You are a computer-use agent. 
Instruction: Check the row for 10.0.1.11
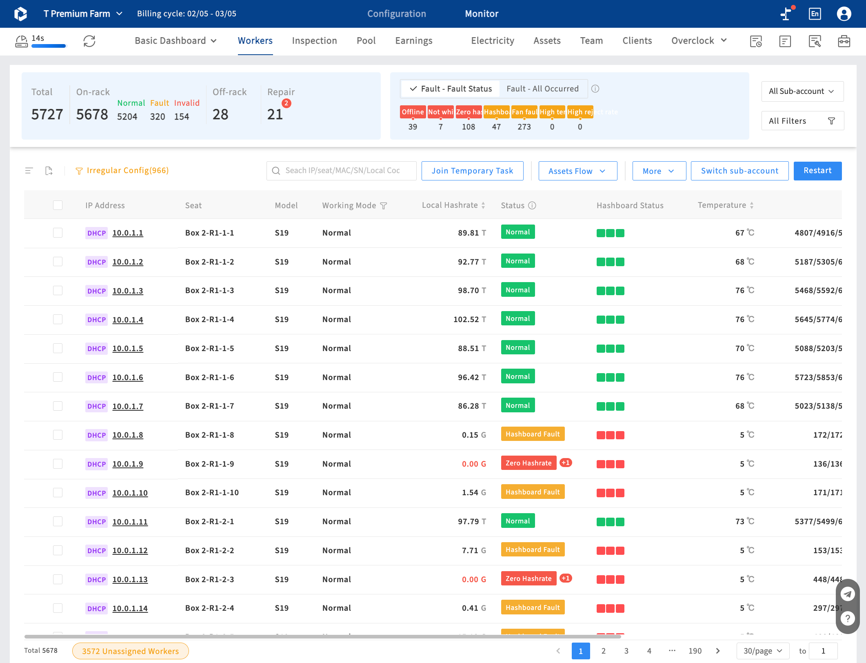tap(58, 521)
